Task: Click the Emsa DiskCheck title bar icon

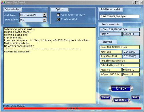Action: (3, 3)
